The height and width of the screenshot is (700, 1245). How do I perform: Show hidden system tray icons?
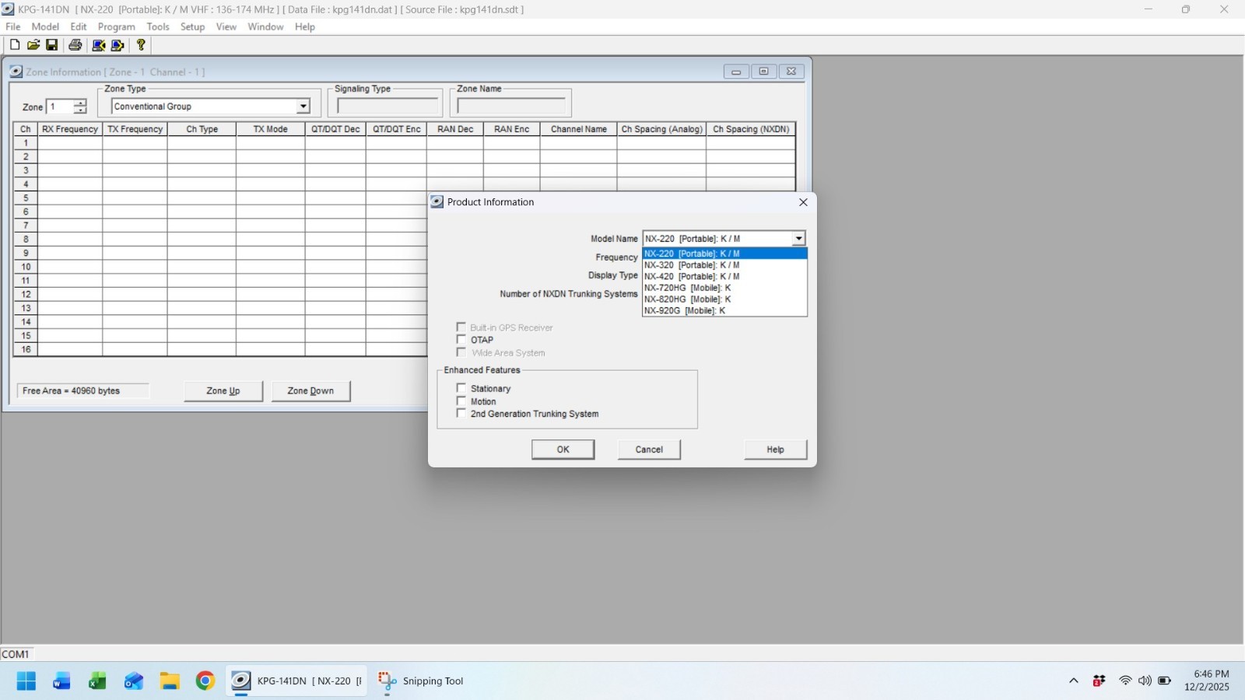(1074, 681)
